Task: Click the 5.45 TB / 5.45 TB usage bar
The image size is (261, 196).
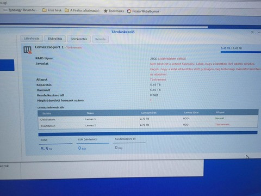Action: tap(241, 52)
